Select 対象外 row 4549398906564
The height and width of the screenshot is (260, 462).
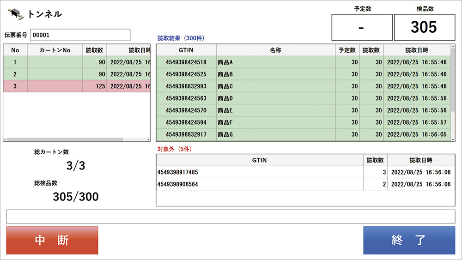(x=305, y=184)
